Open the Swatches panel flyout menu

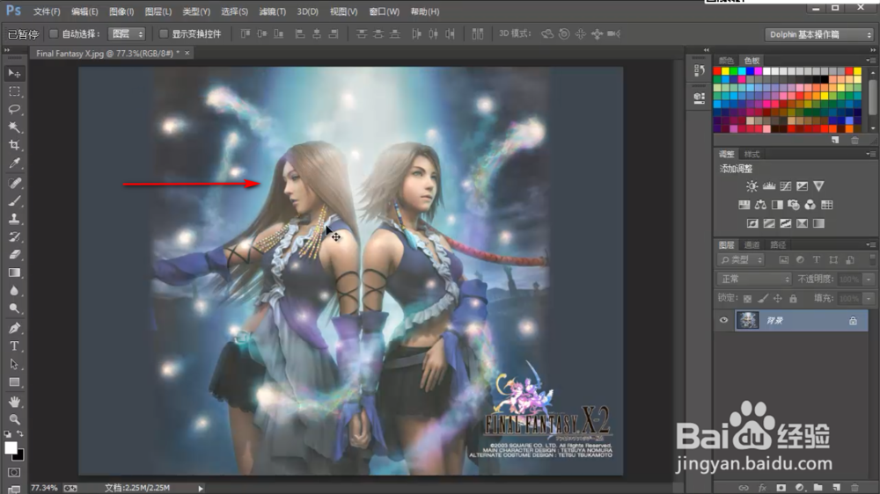(870, 61)
